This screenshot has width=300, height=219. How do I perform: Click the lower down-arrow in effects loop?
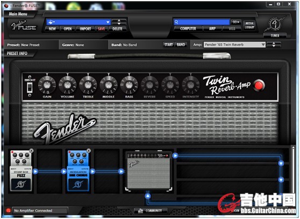281,180
